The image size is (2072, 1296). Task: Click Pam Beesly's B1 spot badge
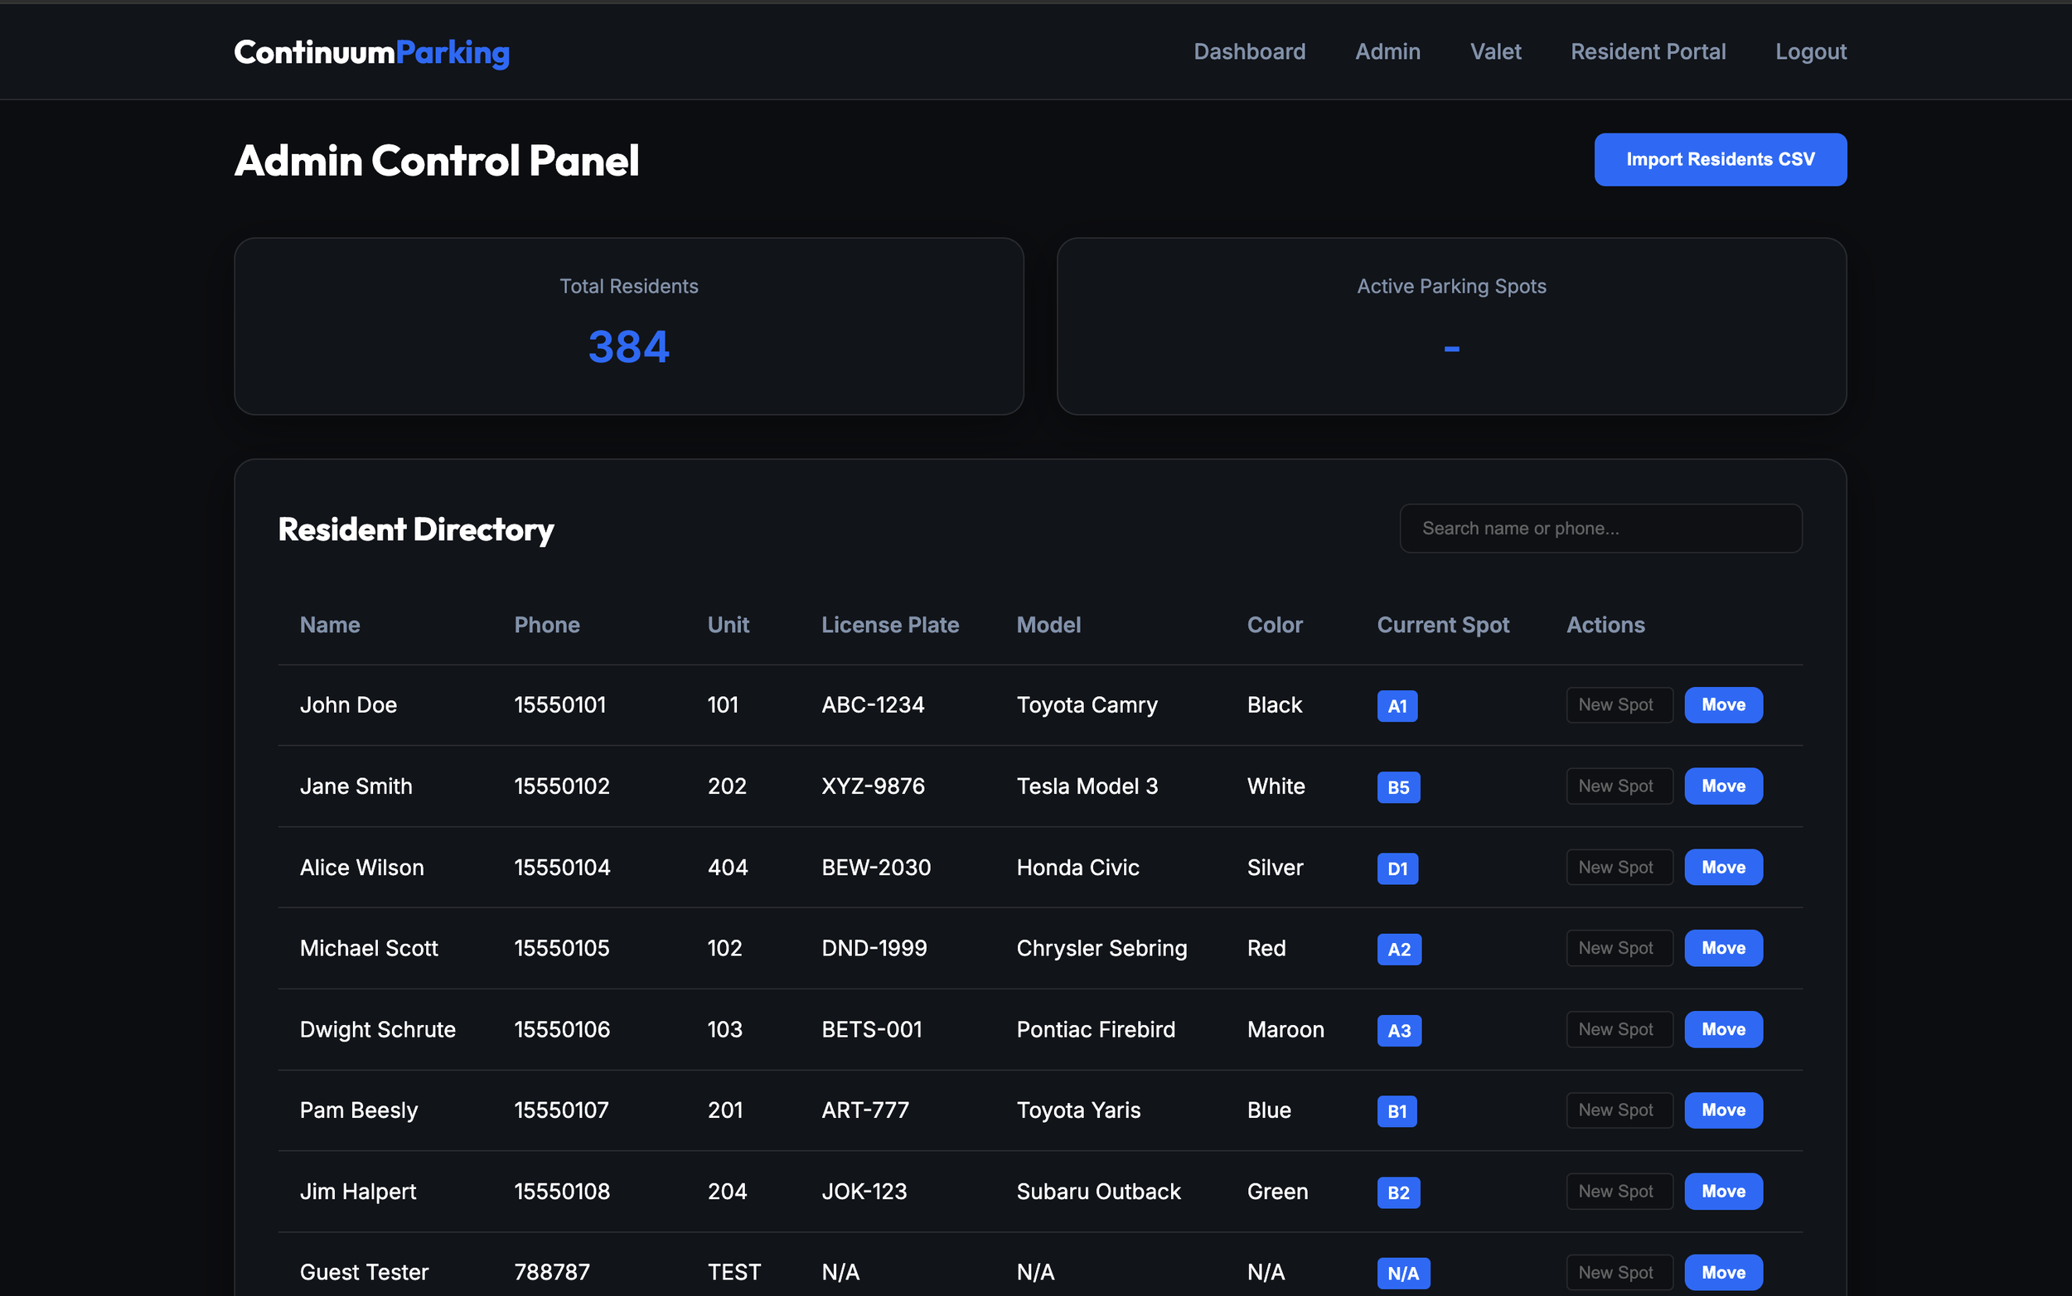click(1396, 1111)
